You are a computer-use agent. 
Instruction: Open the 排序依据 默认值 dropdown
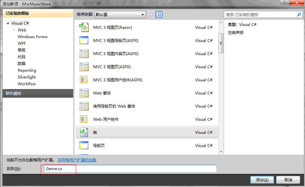120,14
